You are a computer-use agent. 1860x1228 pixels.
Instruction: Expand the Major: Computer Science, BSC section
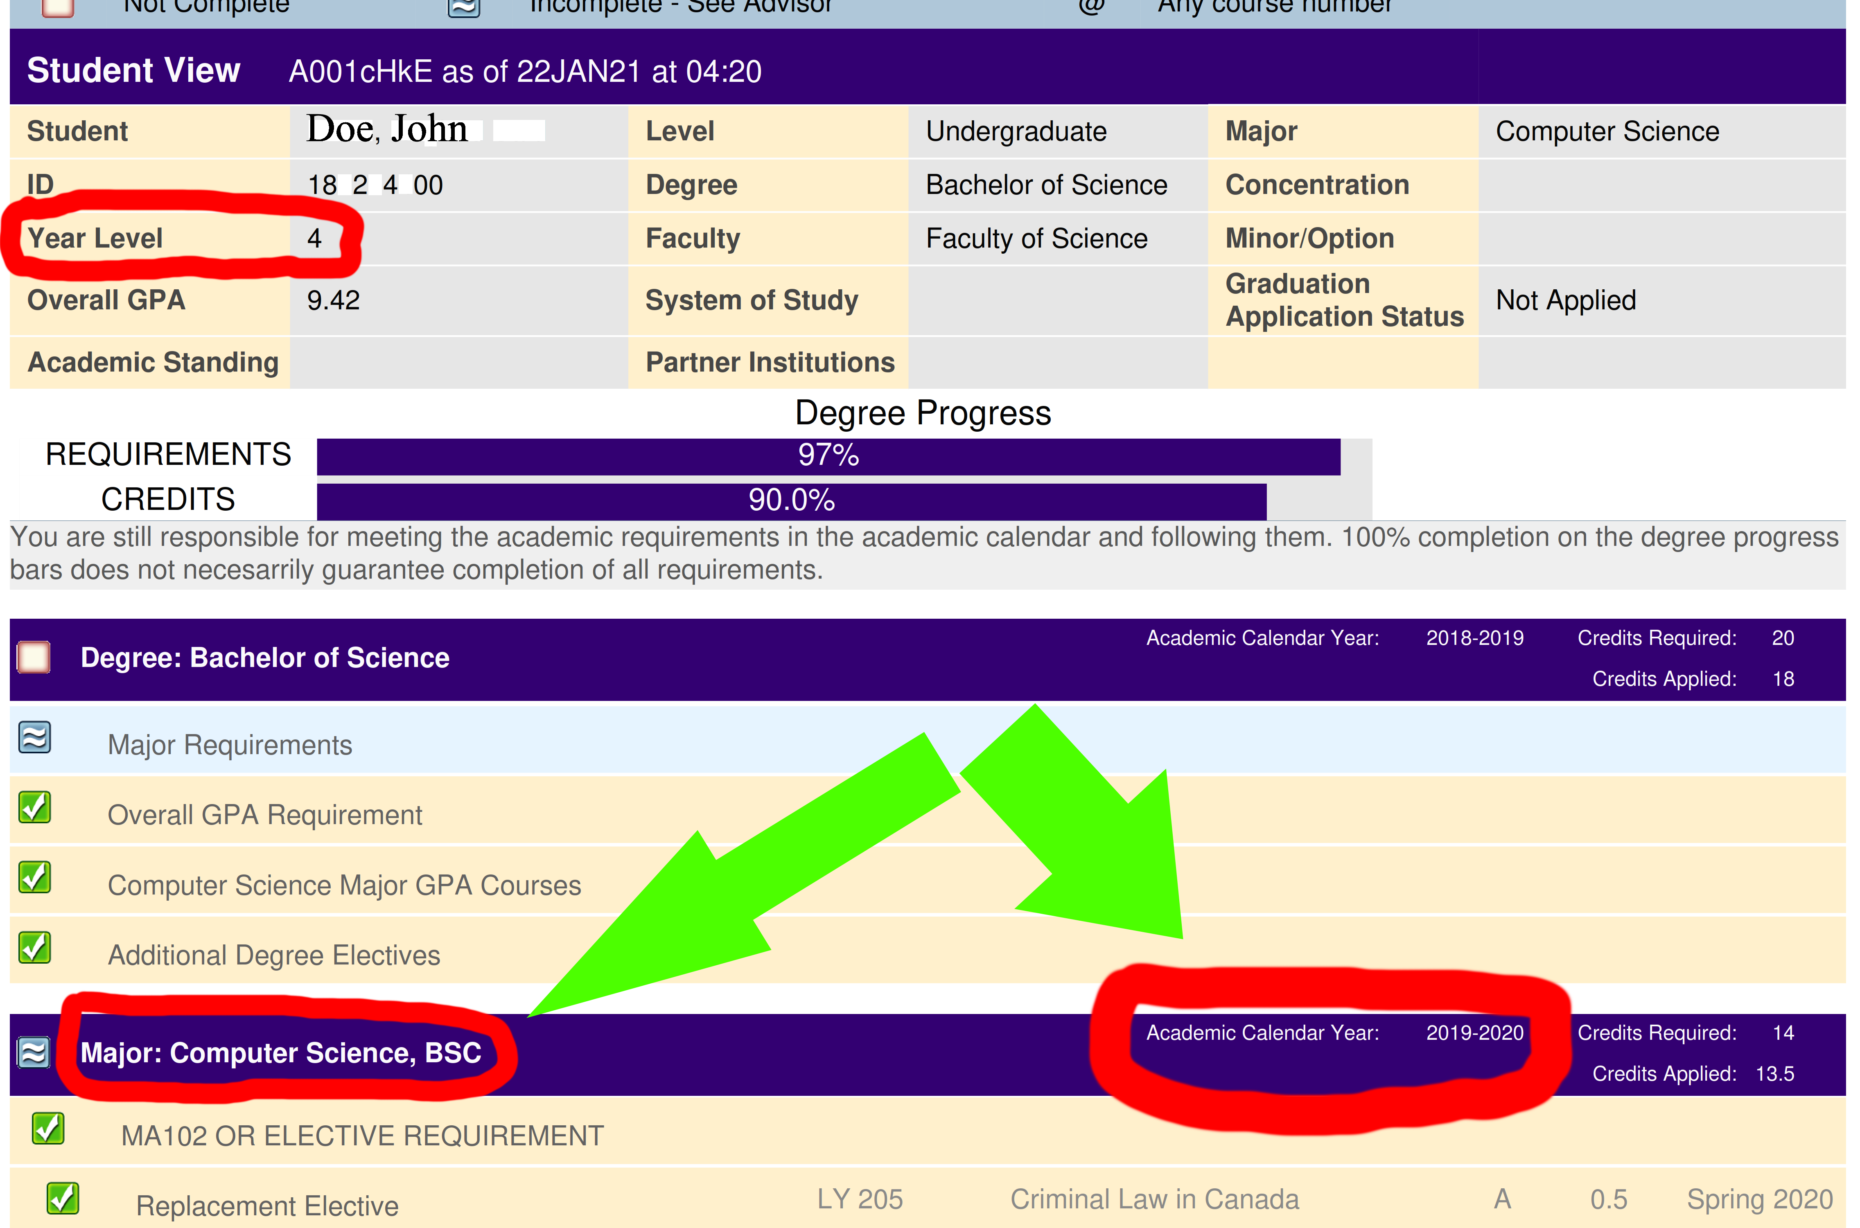pyautogui.click(x=280, y=1053)
